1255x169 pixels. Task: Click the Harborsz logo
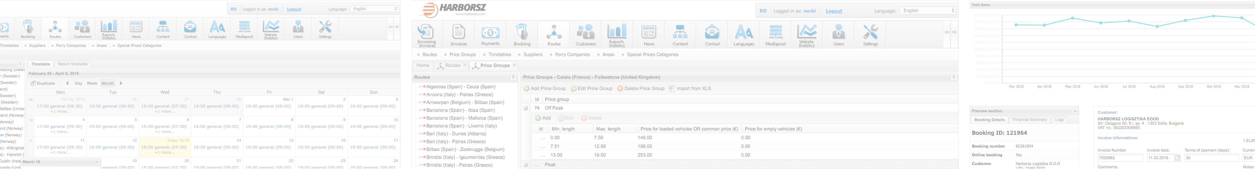pos(453,9)
